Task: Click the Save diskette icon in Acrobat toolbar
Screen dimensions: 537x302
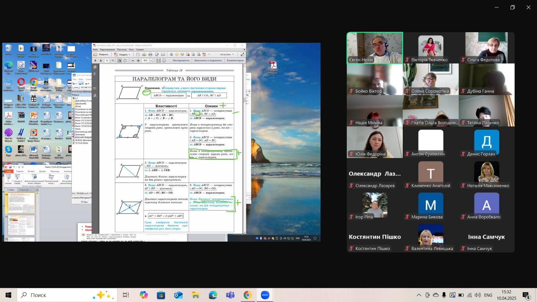Action: point(138,54)
